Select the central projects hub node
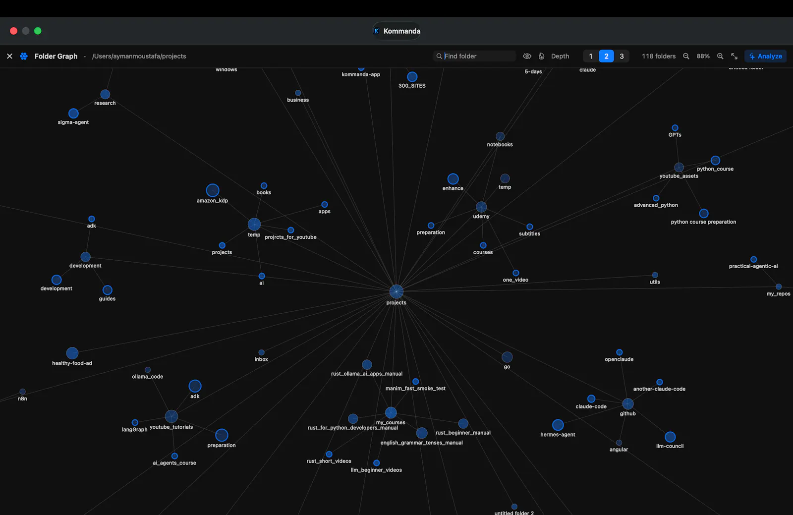 [396, 291]
